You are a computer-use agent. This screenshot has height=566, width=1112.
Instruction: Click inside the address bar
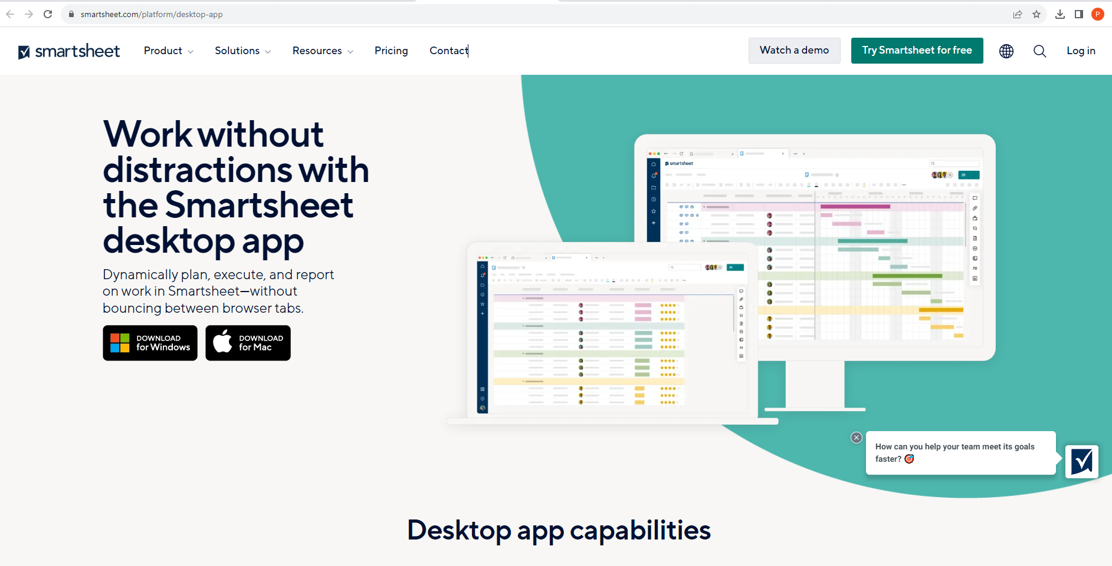click(236, 14)
